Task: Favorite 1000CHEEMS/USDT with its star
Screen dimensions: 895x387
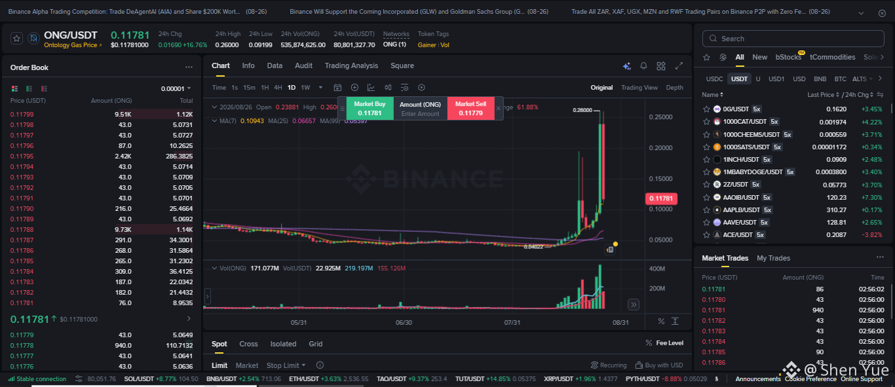Action: pyautogui.click(x=706, y=134)
